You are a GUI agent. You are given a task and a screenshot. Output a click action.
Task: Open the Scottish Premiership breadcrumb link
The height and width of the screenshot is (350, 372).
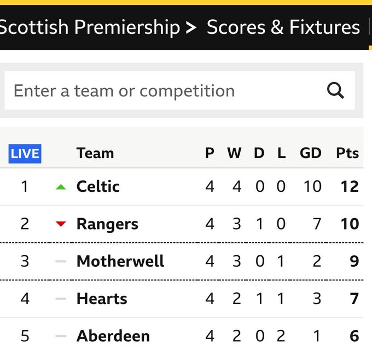[x=90, y=27]
